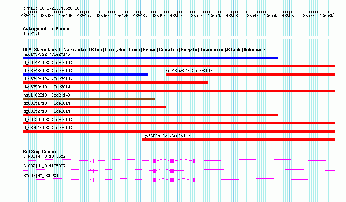The image size is (346, 202).
Task: Click the 43650k ruler tick label
Action: 177,16
